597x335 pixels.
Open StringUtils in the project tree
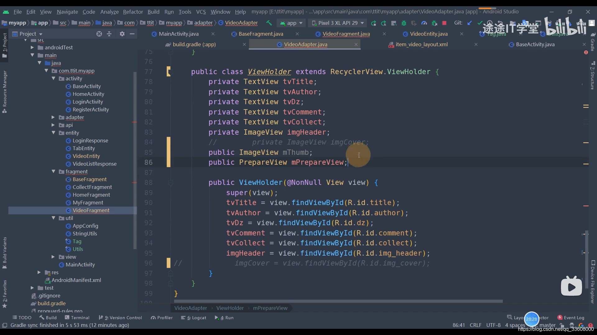coord(85,234)
